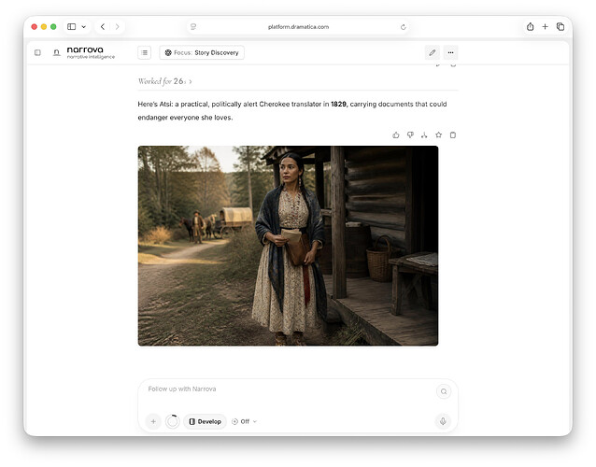596x467 pixels.
Task: Open the generated Atsi portrait image
Action: click(x=288, y=246)
